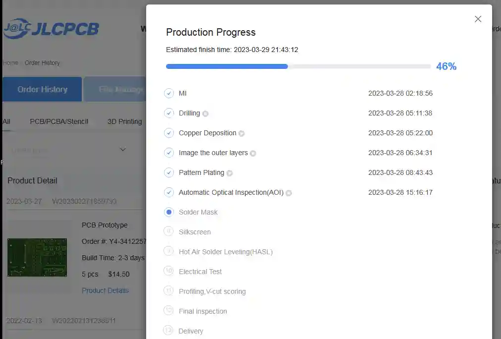The image size is (501, 339).
Task: Click the 46% production progress bar
Action: click(x=298, y=66)
